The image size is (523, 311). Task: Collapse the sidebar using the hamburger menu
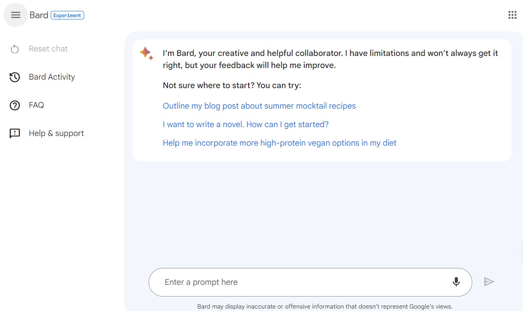(15, 15)
